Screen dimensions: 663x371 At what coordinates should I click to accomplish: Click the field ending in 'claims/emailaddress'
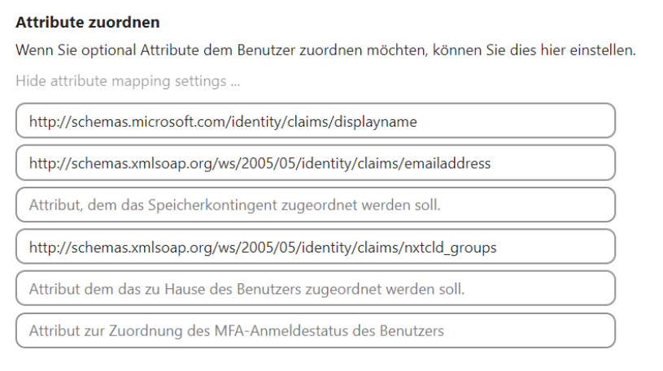click(x=315, y=163)
